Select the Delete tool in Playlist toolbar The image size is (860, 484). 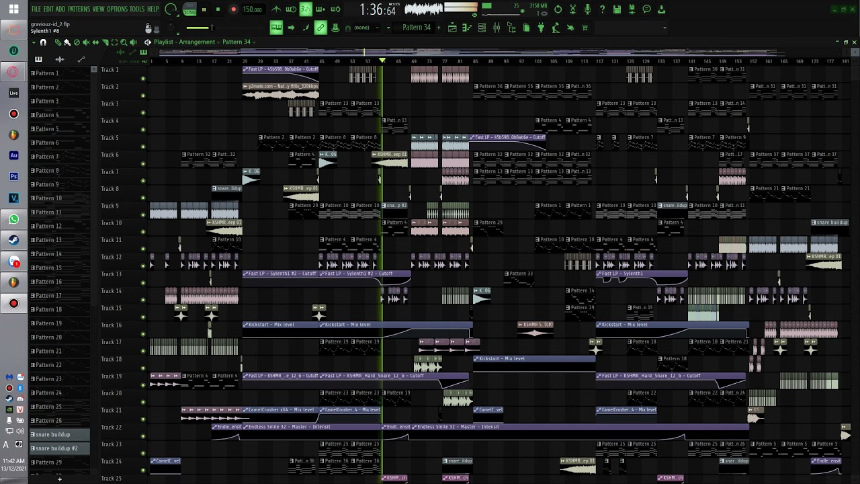click(x=77, y=42)
